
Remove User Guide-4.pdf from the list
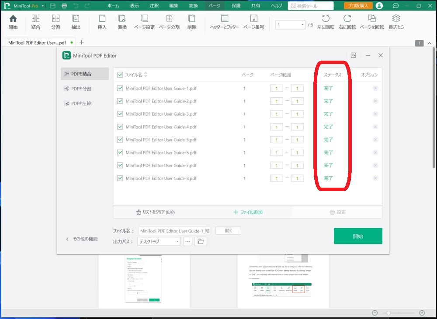click(x=375, y=127)
